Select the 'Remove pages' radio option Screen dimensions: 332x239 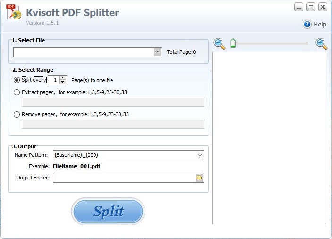click(x=17, y=114)
